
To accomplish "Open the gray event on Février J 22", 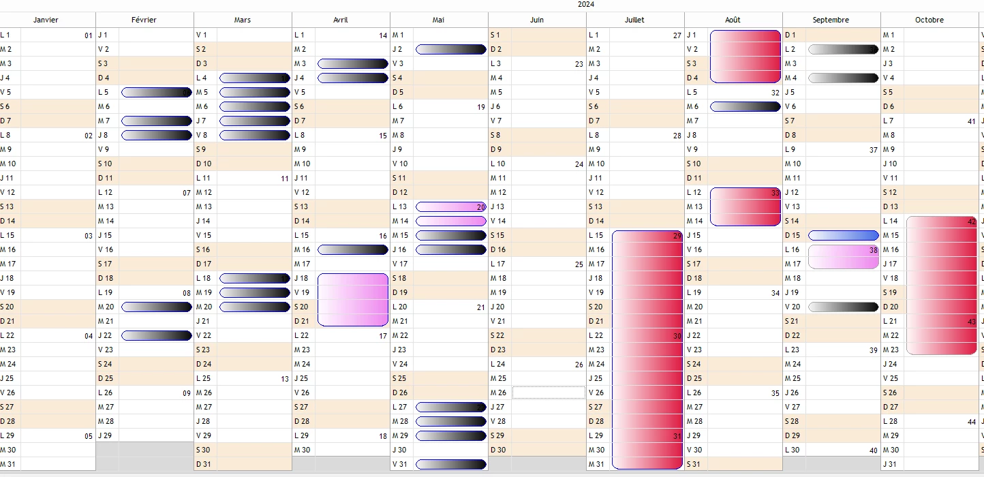I will 157,335.
